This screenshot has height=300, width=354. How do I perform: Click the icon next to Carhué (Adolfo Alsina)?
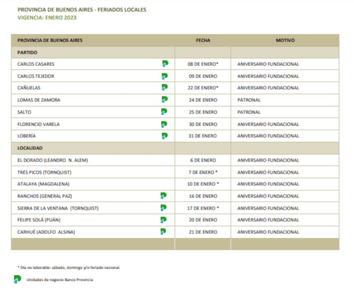pyautogui.click(x=163, y=232)
